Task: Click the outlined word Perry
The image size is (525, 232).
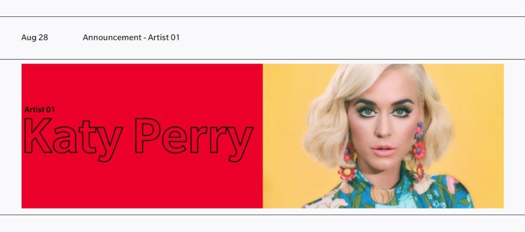Action: (193, 139)
